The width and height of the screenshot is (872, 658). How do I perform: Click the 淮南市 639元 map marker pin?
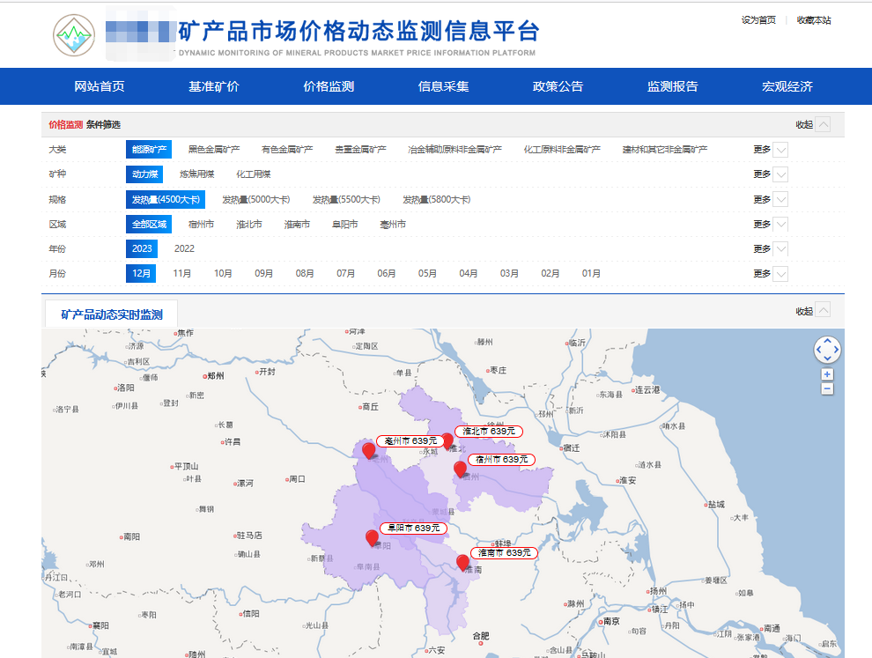[x=462, y=563]
